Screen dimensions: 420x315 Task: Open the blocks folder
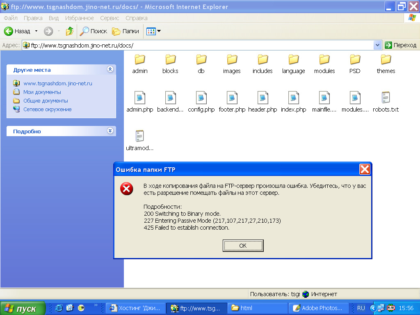tap(170, 59)
